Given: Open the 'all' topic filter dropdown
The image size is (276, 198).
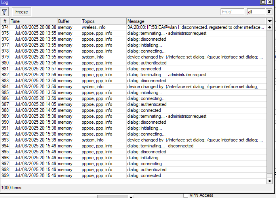Looking at the screenshot, I should (x=269, y=12).
